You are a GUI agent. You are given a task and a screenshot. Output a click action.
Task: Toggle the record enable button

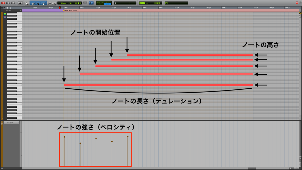coord(3,3)
